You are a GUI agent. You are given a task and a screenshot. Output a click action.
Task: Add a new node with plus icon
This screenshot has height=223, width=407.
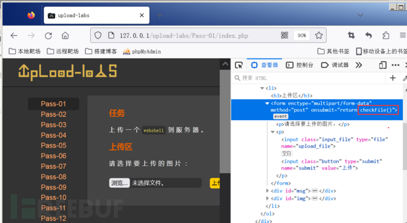point(393,78)
